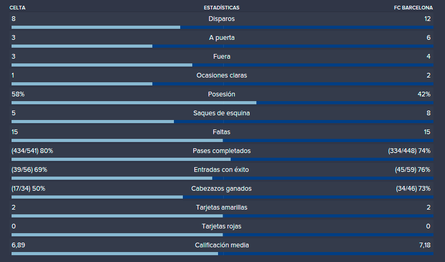
Task: Click the Tarjetas amarillas label
Action: pos(222,208)
